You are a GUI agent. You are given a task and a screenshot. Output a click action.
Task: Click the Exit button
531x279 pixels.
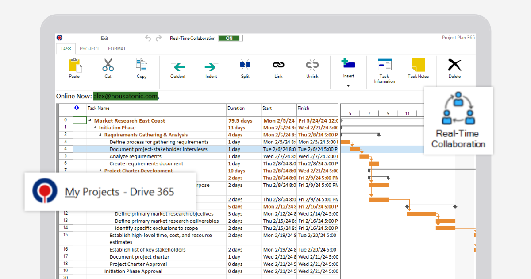tap(104, 38)
